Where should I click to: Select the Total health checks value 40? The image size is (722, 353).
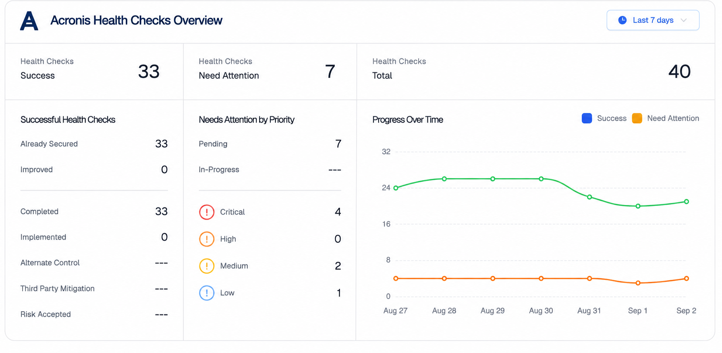click(679, 72)
